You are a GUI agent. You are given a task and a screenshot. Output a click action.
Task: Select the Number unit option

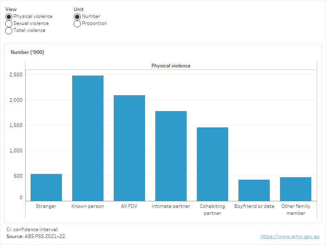tap(77, 17)
